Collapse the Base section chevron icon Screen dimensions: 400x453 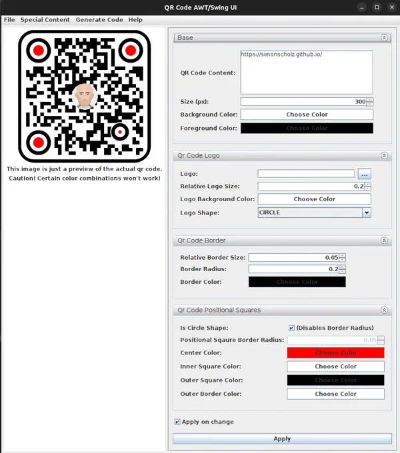pyautogui.click(x=384, y=37)
